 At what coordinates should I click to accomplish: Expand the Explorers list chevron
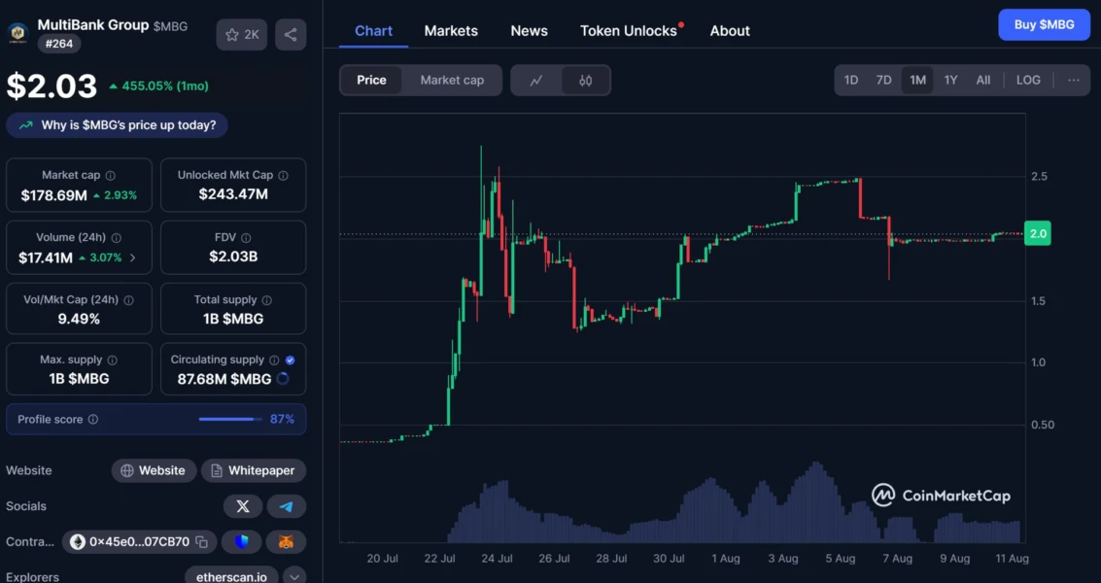[293, 575]
